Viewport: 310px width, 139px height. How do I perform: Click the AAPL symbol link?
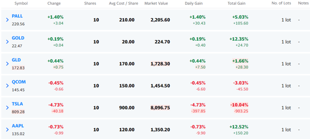18,126
